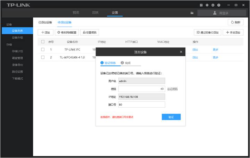Screen dimensions: 250x158
Task: Click 更多 for TL-AIPC43AN-4 row
Action: click(x=216, y=57)
